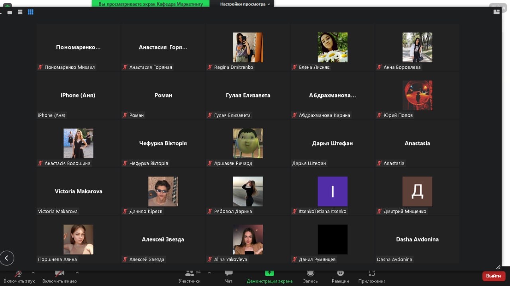
Task: Click the muted mic icon beside Юрий Попов
Action: click(380, 115)
